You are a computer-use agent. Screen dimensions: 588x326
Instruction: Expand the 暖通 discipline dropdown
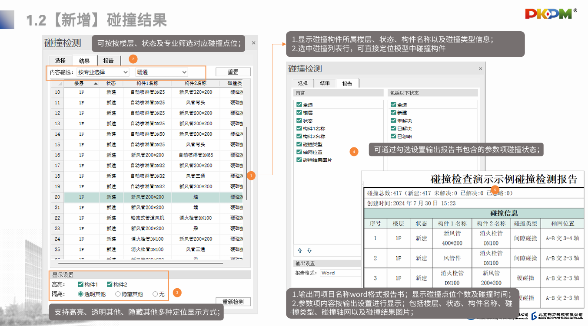[x=162, y=72]
